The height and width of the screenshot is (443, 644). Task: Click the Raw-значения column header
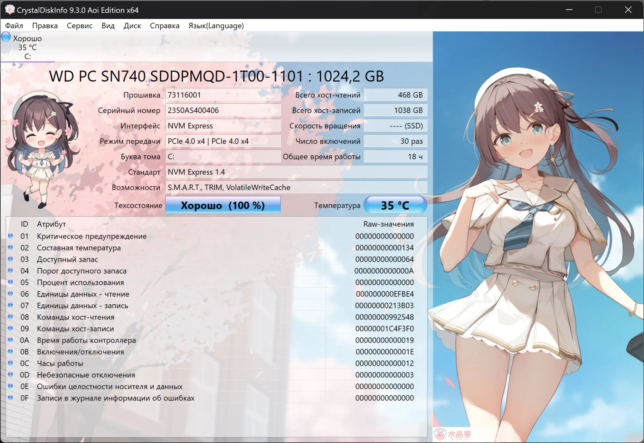click(x=388, y=224)
